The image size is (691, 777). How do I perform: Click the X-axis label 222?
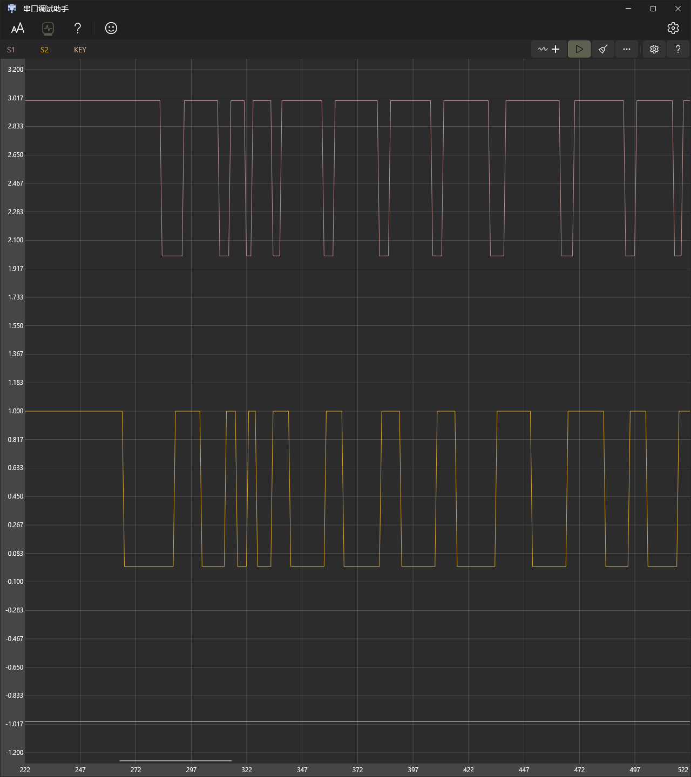[x=25, y=770]
